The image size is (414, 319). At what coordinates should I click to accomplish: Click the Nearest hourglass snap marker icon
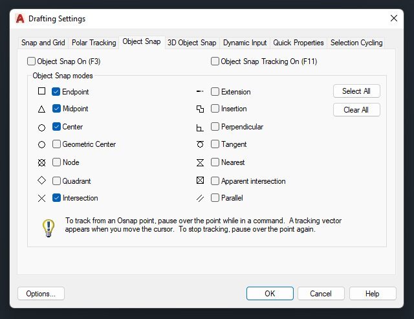(x=200, y=163)
